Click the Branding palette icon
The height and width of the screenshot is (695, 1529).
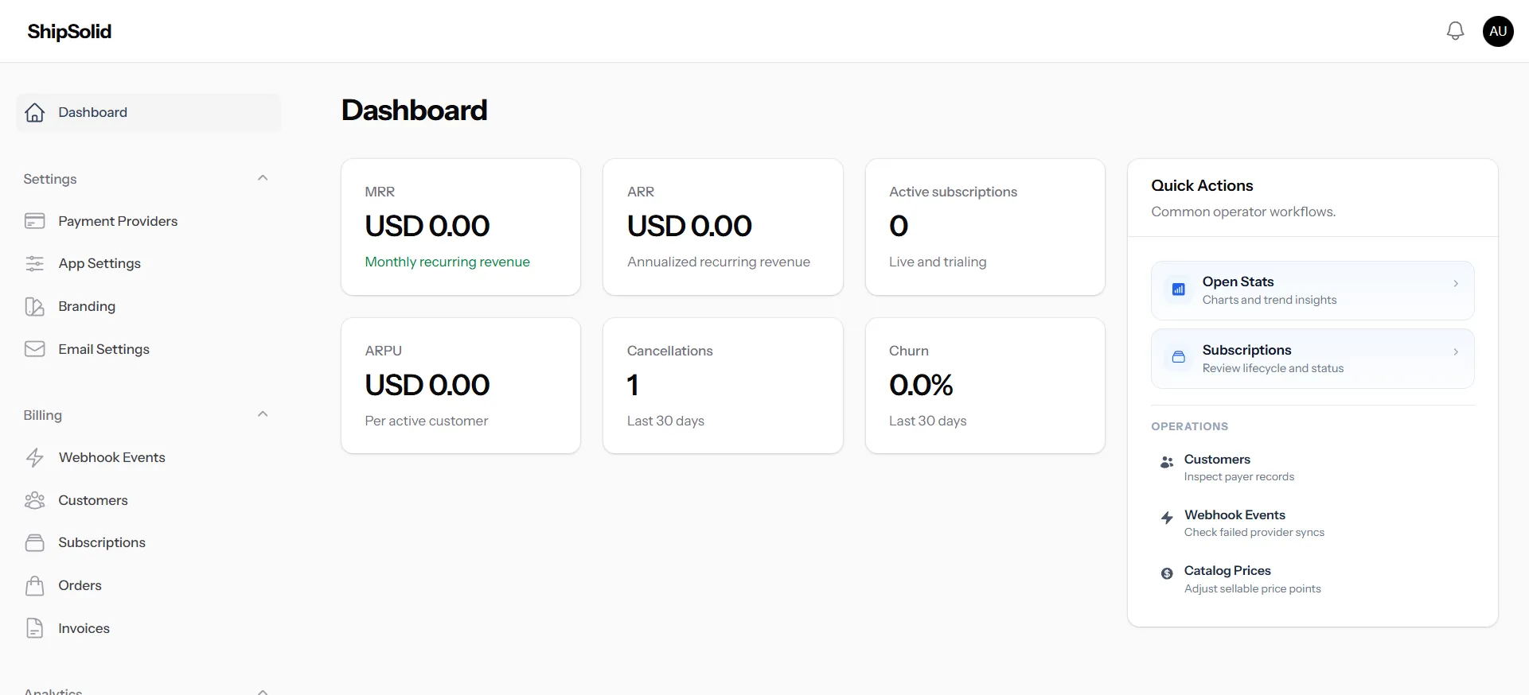(x=34, y=307)
